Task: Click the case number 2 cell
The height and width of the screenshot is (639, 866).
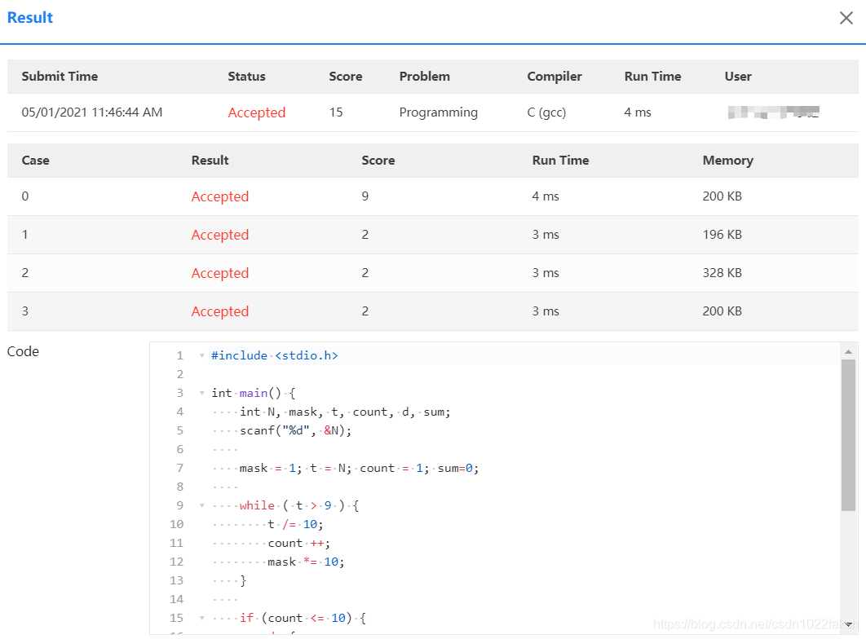Action: [24, 272]
